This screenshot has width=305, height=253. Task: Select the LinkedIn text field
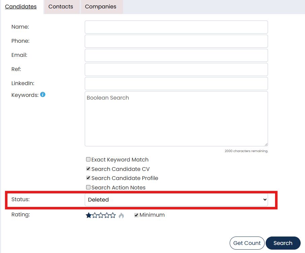coord(176,83)
